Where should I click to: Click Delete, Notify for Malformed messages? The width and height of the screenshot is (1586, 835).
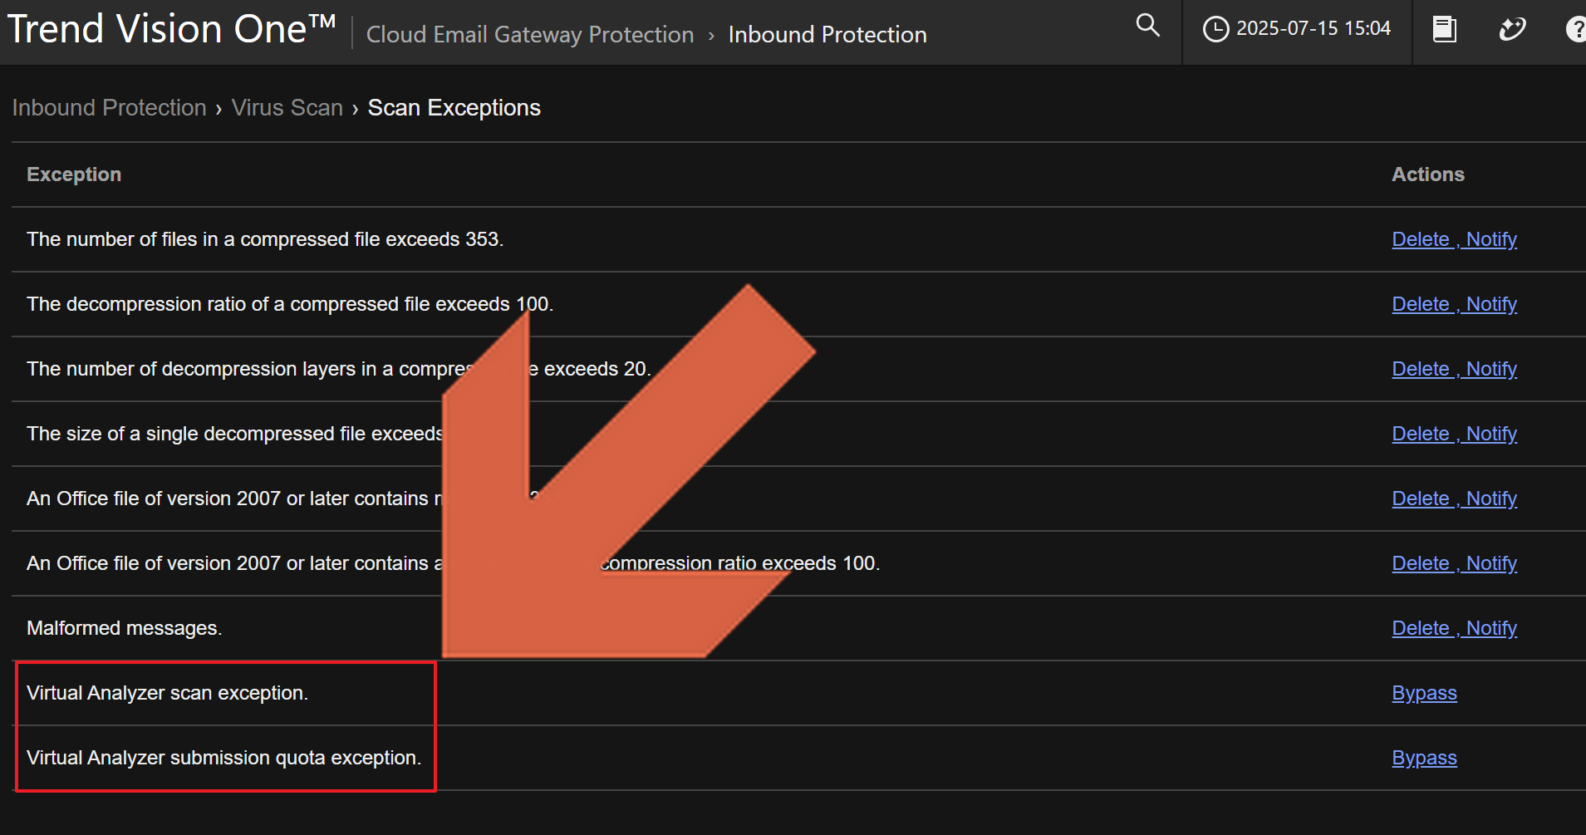pos(1454,628)
